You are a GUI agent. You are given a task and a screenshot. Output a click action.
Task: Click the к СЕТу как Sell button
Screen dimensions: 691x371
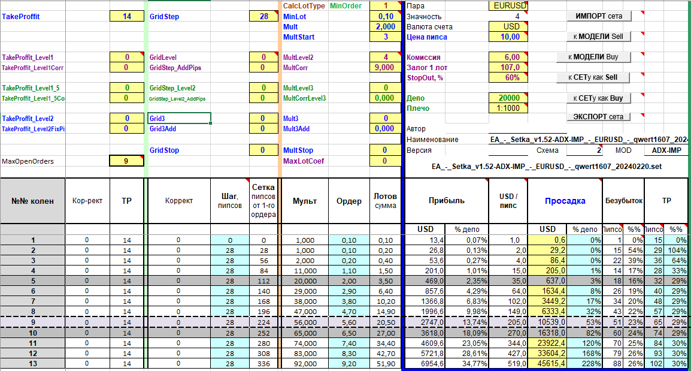593,78
